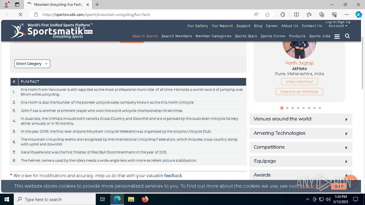This screenshot has width=365, height=205.
Task: Open the Products menu item
Action: pyautogui.click(x=297, y=36)
